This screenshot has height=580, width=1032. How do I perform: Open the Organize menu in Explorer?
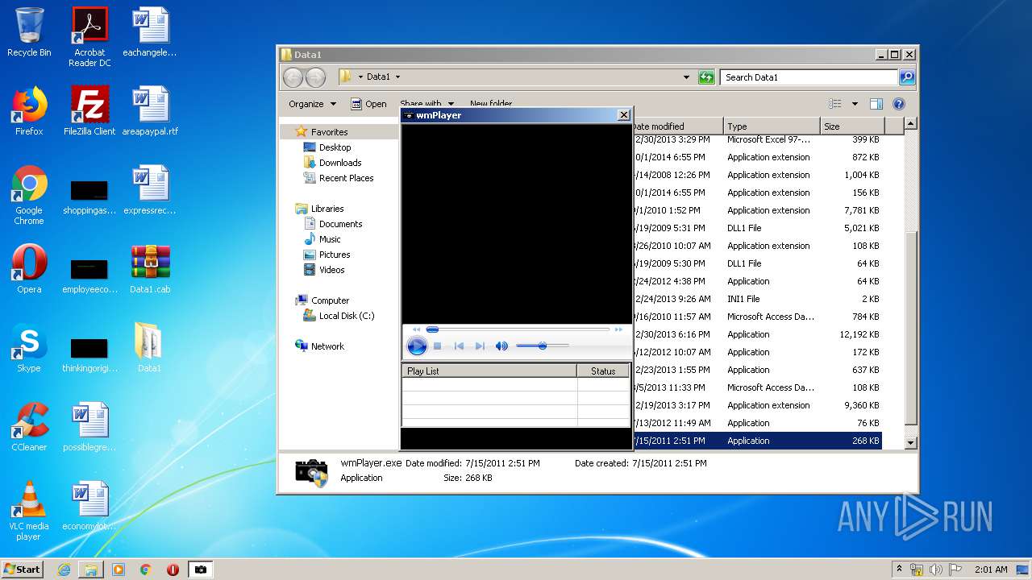point(312,104)
